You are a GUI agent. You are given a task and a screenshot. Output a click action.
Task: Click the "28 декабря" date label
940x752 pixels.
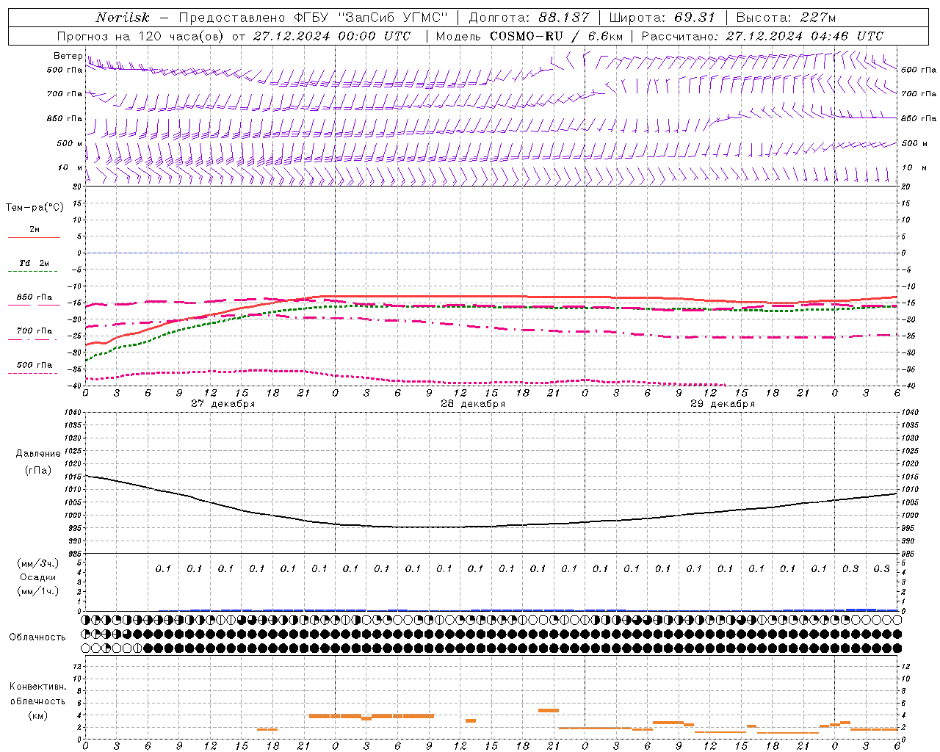473,404
